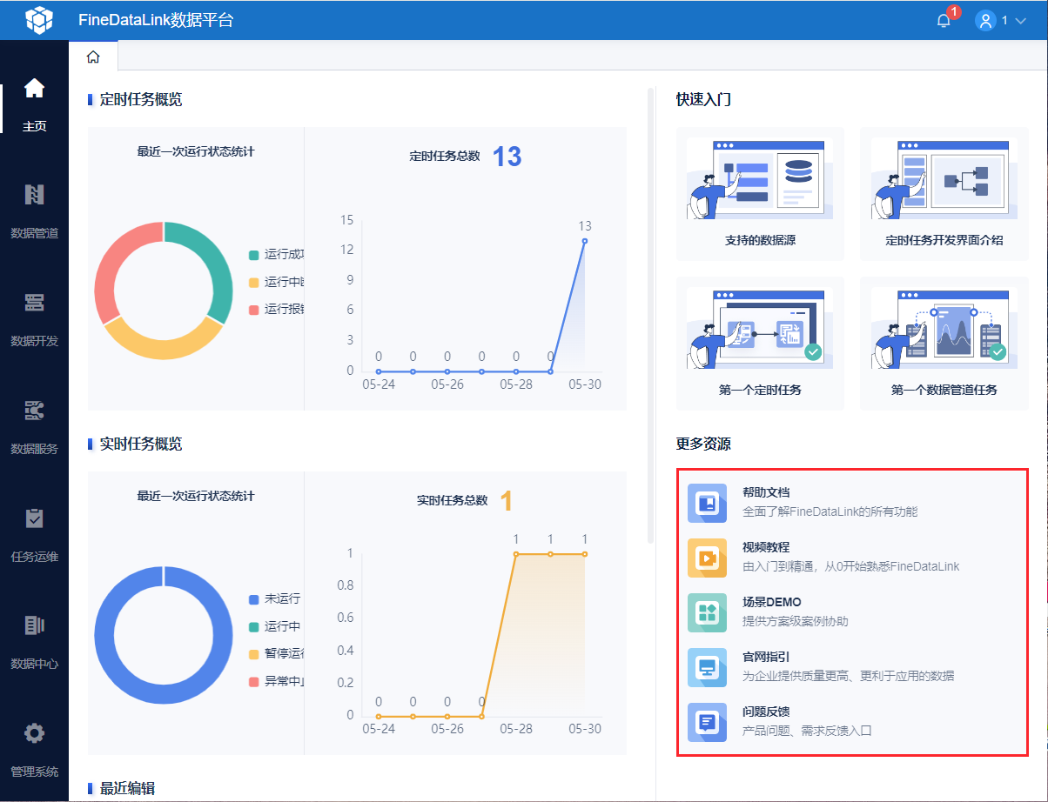The image size is (1048, 802).
Task: Open the 数据管道 sidebar icon
Action: point(34,195)
